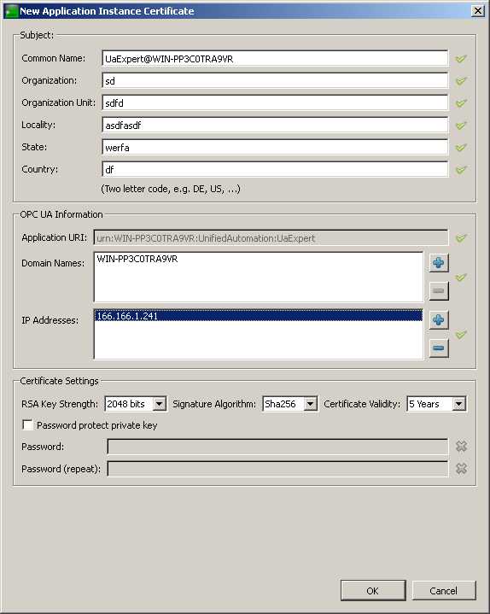
Task: Open the RSA Key Strength dropdown
Action: [160, 404]
